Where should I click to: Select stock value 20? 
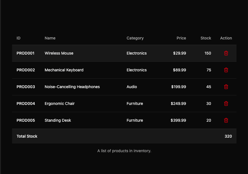tap(209, 120)
